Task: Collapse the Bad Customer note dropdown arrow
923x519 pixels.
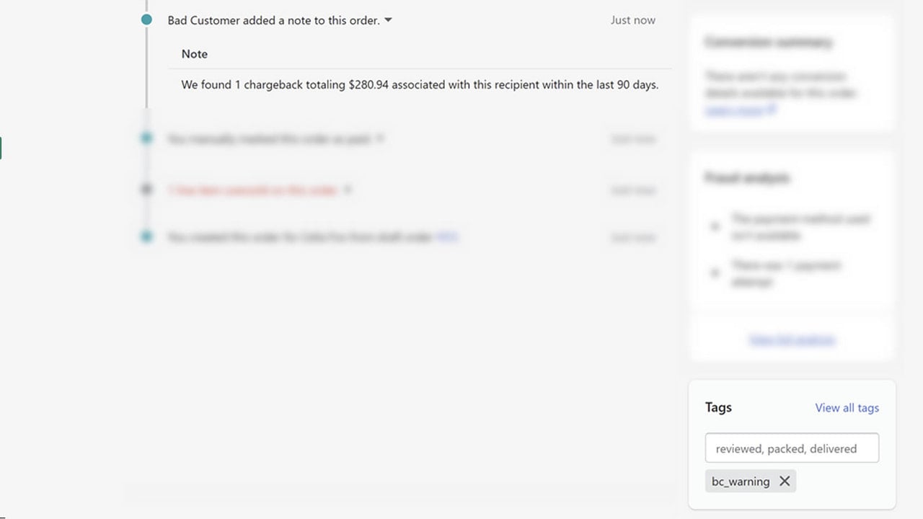Action: [x=388, y=20]
